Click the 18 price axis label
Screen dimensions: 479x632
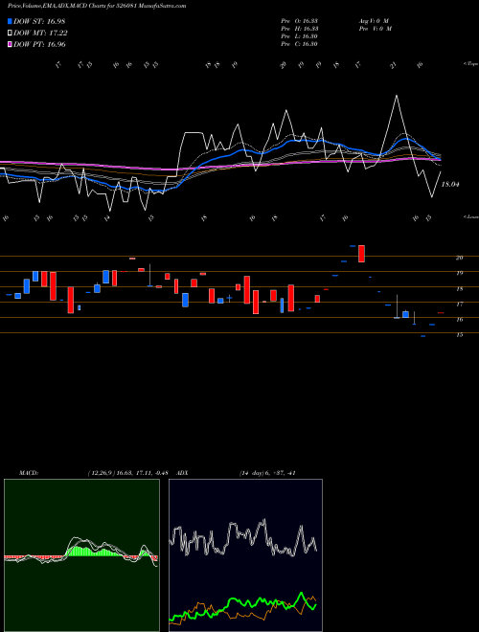tap(459, 288)
